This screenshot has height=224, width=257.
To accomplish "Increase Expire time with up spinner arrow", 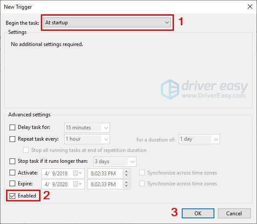I will [x=126, y=182].
